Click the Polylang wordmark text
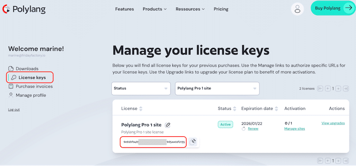Image resolution: width=356 pixels, height=166 pixels. coord(29,9)
